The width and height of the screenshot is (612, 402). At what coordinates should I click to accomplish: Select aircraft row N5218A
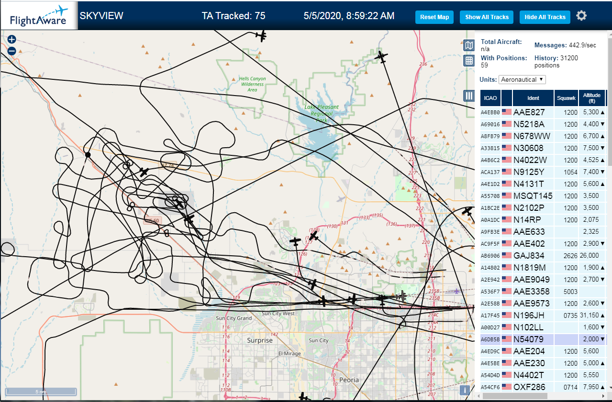[543, 124]
